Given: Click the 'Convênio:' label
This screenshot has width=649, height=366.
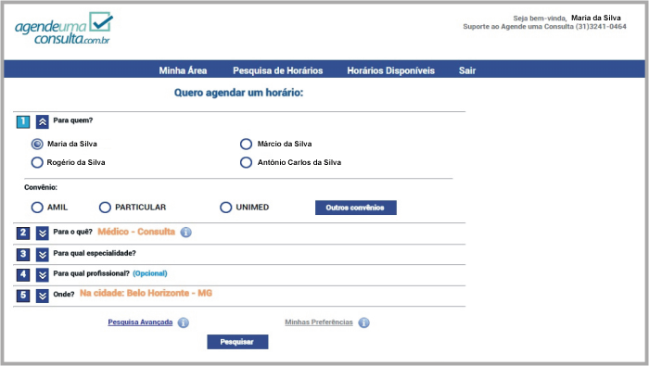Looking at the screenshot, I should pos(41,187).
